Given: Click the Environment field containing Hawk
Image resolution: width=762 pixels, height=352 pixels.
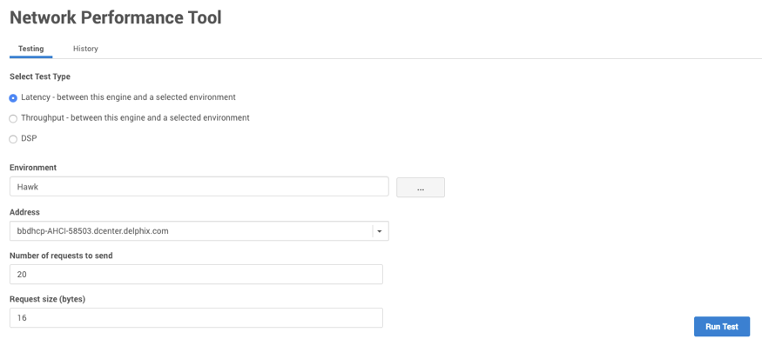Looking at the screenshot, I should click(x=199, y=187).
